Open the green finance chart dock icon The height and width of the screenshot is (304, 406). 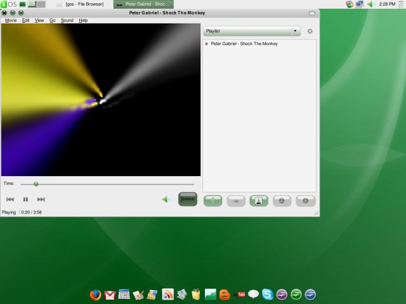pos(210,294)
